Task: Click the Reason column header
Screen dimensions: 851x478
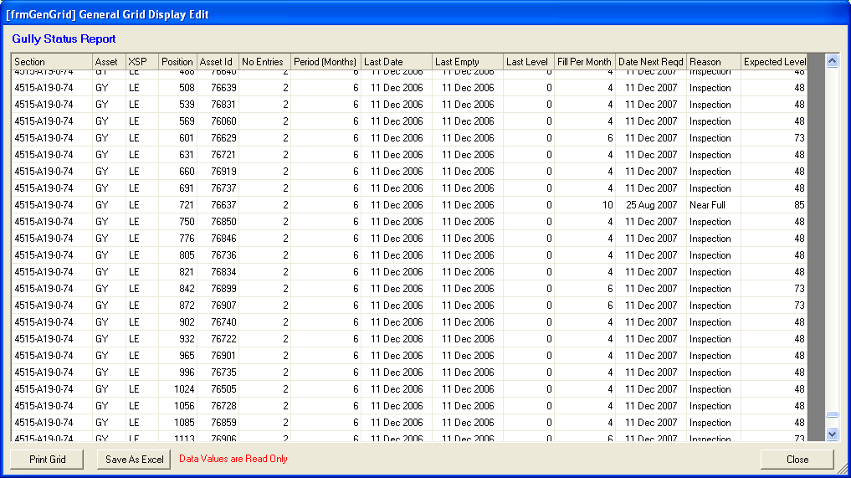Action: point(713,62)
